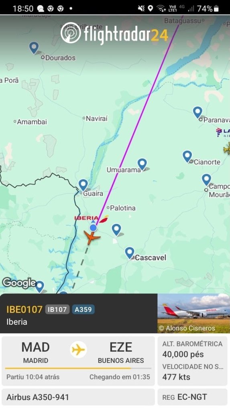Image resolution: width=230 pixels, height=411 pixels.
Task: Open the Iberia A350 aircraft photo
Action: [x=193, y=313]
